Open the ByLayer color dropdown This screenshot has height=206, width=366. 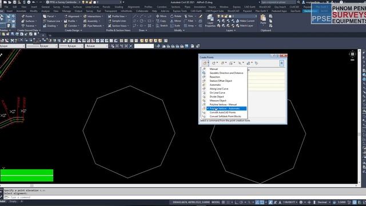[13, 46]
